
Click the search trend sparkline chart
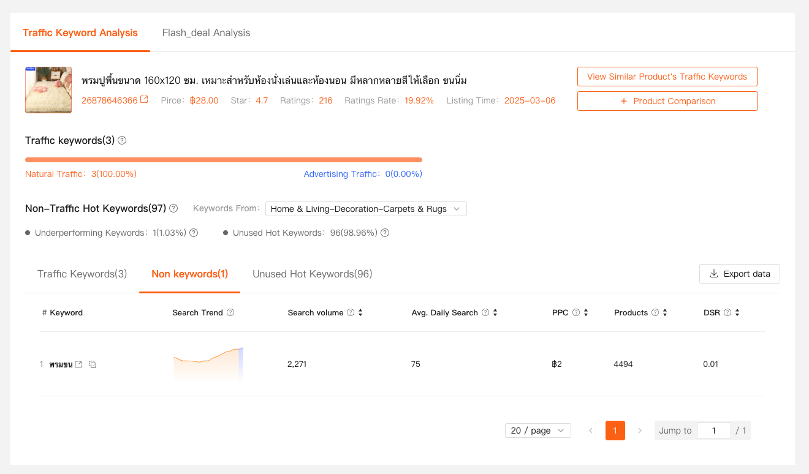pyautogui.click(x=208, y=364)
